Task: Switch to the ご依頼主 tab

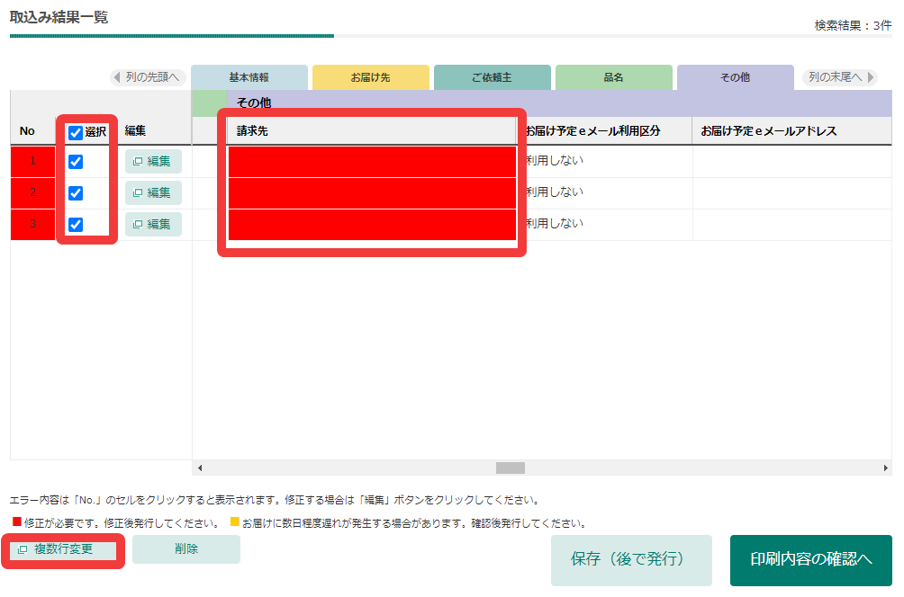Action: (x=493, y=77)
